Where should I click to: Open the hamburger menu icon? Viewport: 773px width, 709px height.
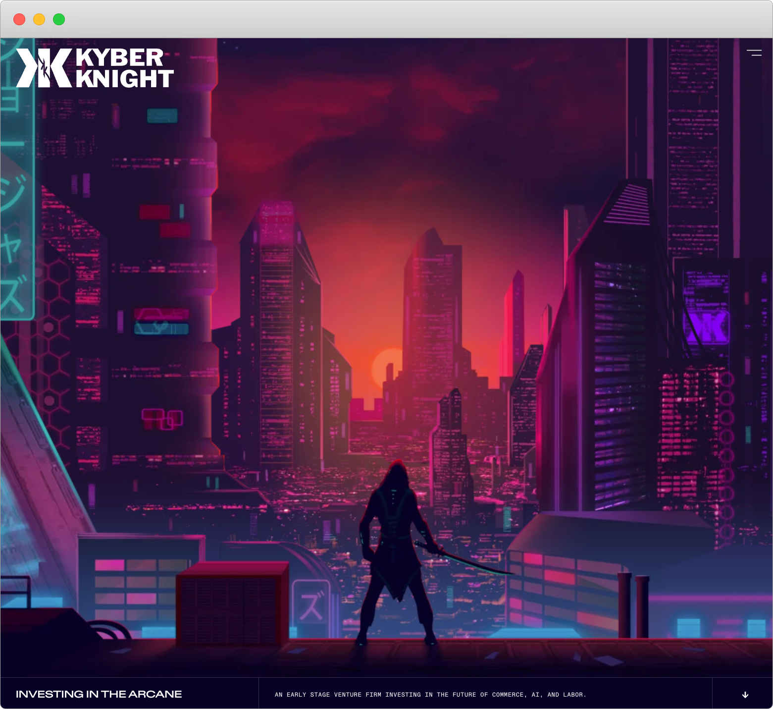click(x=754, y=53)
